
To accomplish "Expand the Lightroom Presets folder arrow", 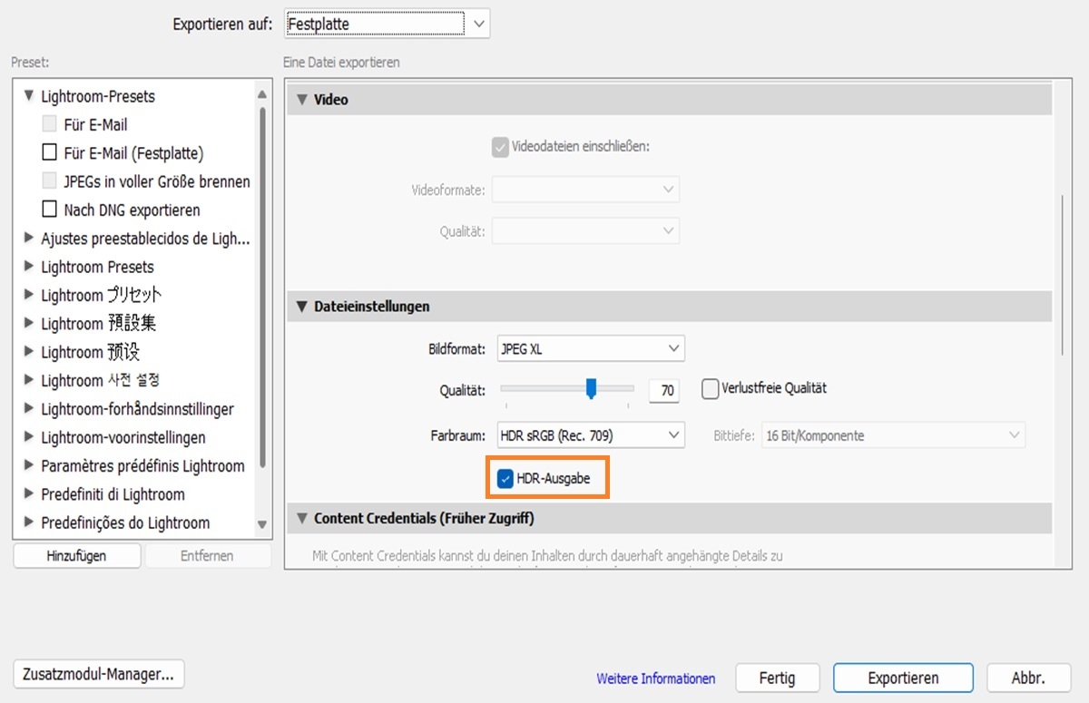I will [x=29, y=267].
